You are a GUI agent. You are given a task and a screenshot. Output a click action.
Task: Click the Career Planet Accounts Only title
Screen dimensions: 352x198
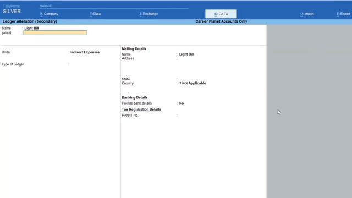tap(221, 21)
